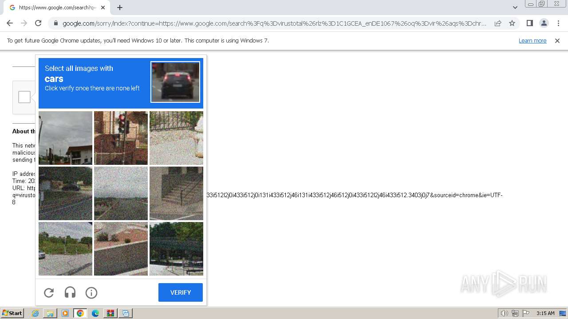The width and height of the screenshot is (568, 319).
Task: Select the tile with trees and green fence
Action: pyautogui.click(x=176, y=249)
